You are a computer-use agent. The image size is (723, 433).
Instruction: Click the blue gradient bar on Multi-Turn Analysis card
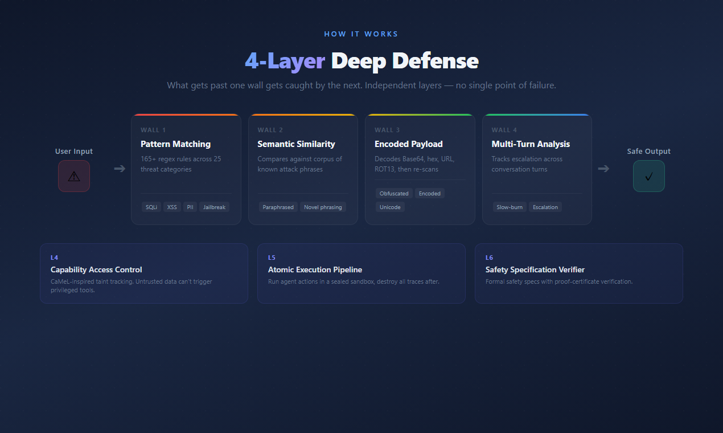pos(537,114)
